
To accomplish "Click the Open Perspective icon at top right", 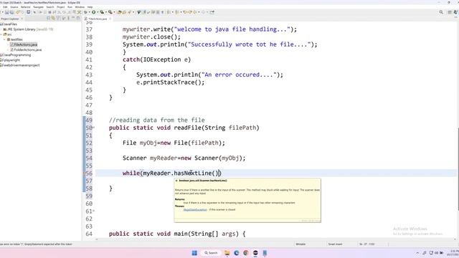I will [x=450, y=12].
